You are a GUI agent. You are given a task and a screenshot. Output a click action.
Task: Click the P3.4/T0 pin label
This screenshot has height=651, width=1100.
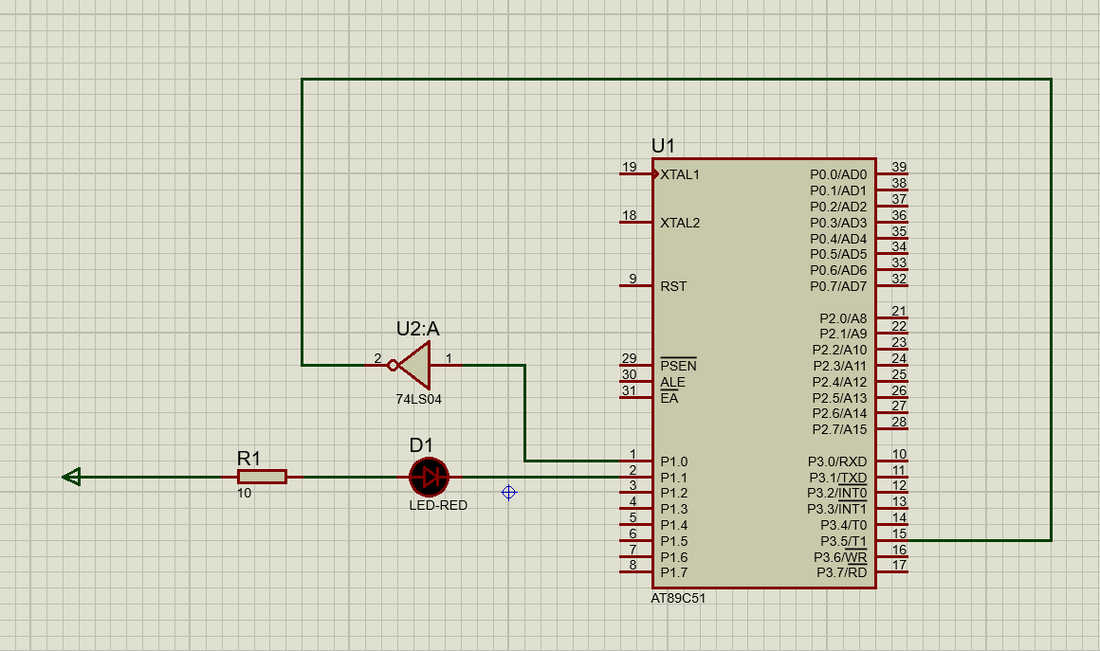click(x=844, y=526)
